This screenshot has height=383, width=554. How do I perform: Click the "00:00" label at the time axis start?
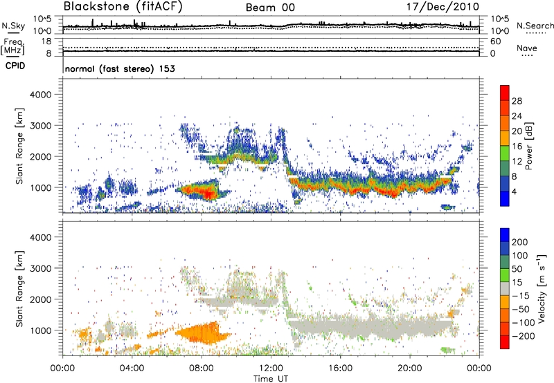pos(63,368)
